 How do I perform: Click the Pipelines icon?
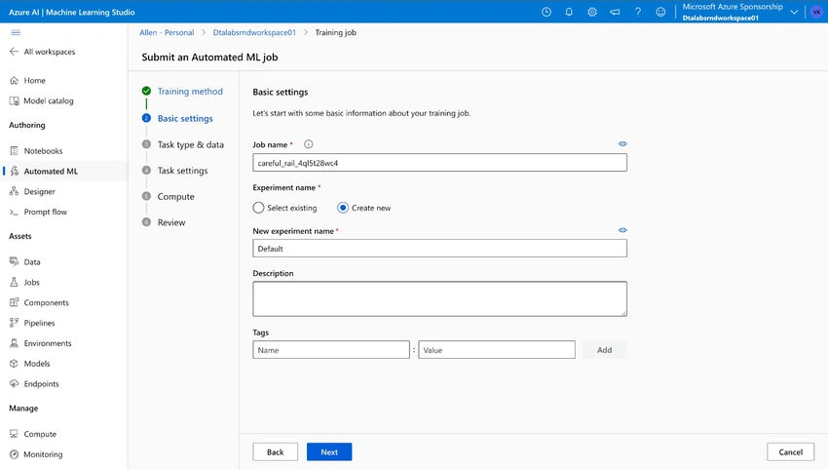[15, 323]
